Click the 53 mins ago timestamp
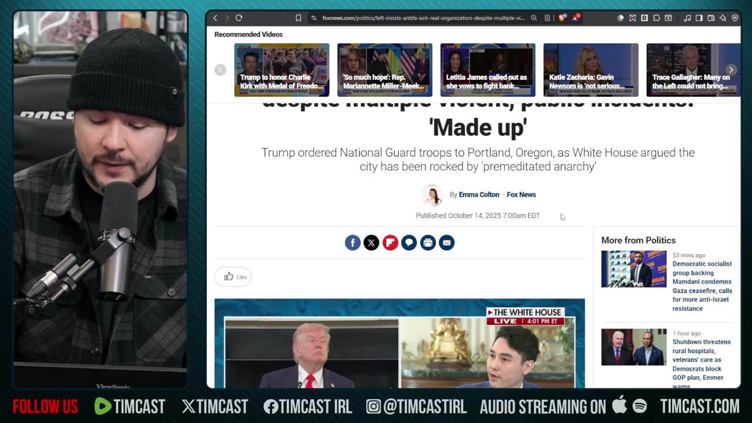The width and height of the screenshot is (752, 423). point(689,256)
